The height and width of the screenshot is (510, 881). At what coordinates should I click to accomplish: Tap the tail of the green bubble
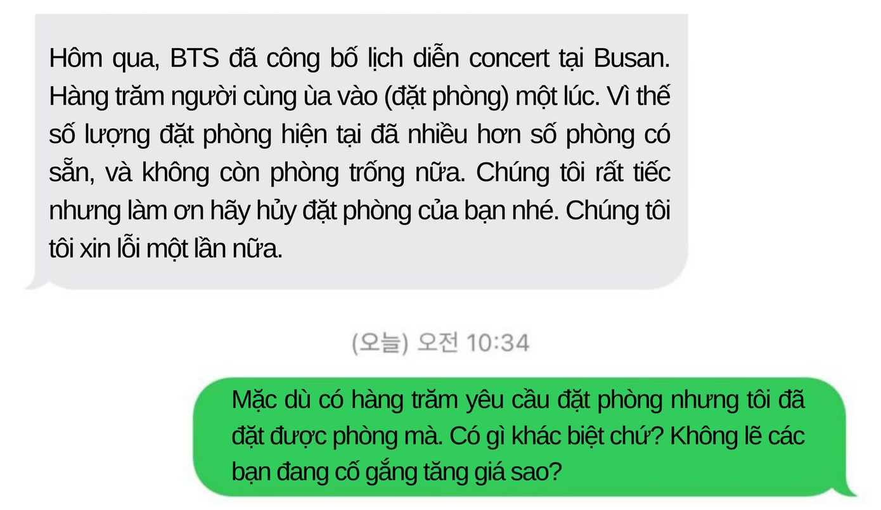click(848, 488)
